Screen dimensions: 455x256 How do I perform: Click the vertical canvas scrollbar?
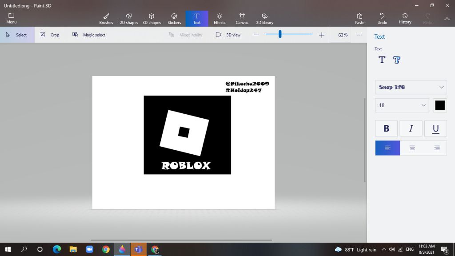pyautogui.click(x=365, y=140)
